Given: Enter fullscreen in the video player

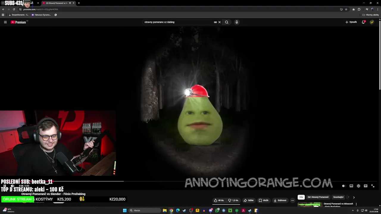Looking at the screenshot, I should click(373, 186).
